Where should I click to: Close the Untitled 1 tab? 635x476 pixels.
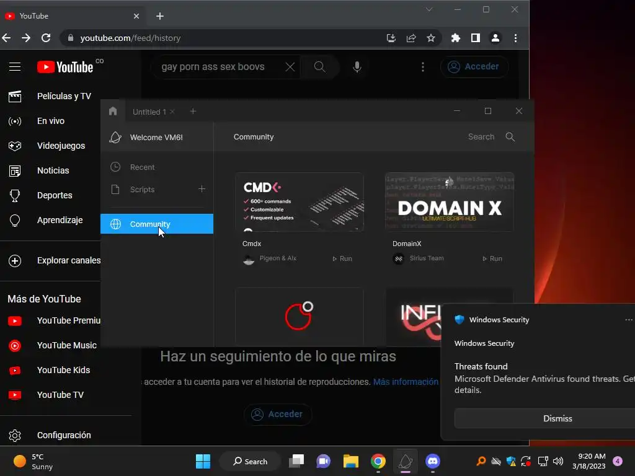(172, 112)
